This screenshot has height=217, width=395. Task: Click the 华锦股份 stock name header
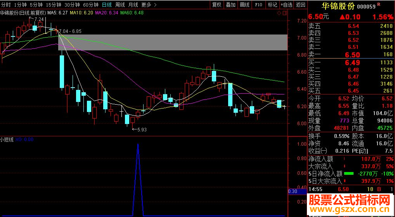[x=339, y=6]
